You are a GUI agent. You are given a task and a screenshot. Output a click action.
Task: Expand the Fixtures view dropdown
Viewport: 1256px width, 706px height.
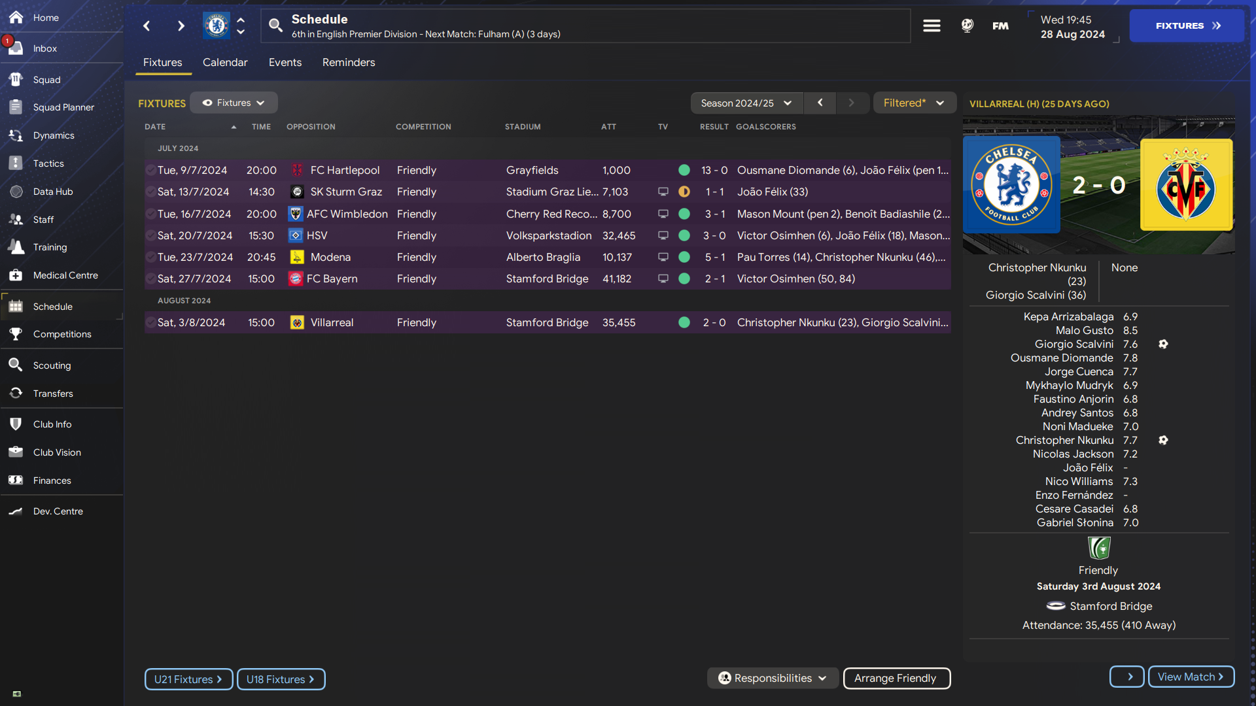coord(234,103)
